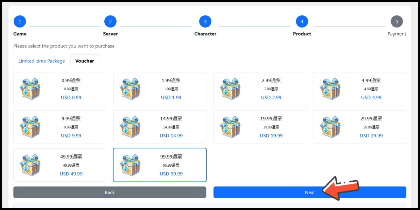Click gift box icon of 49.99 voucher
420x210 pixels.
coord(30,165)
